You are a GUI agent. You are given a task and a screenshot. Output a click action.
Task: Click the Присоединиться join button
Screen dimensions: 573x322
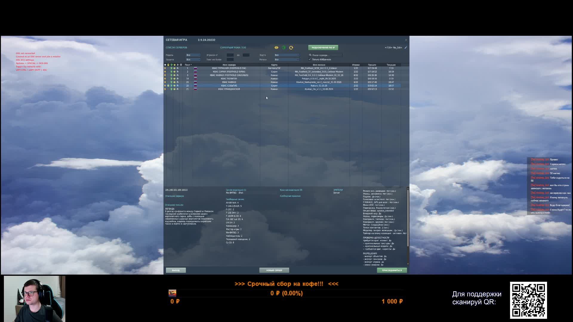pyautogui.click(x=392, y=270)
